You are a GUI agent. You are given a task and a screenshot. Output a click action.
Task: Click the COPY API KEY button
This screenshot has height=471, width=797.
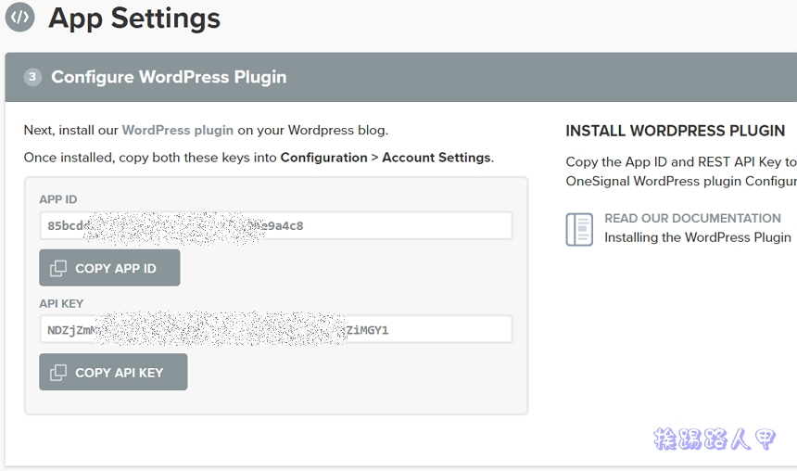click(113, 373)
